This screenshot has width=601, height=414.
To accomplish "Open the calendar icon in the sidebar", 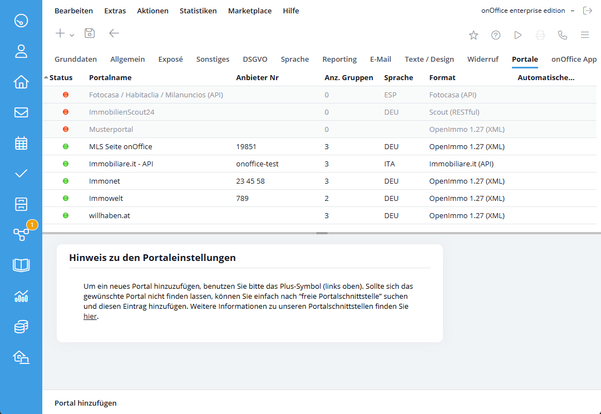I will [x=21, y=143].
